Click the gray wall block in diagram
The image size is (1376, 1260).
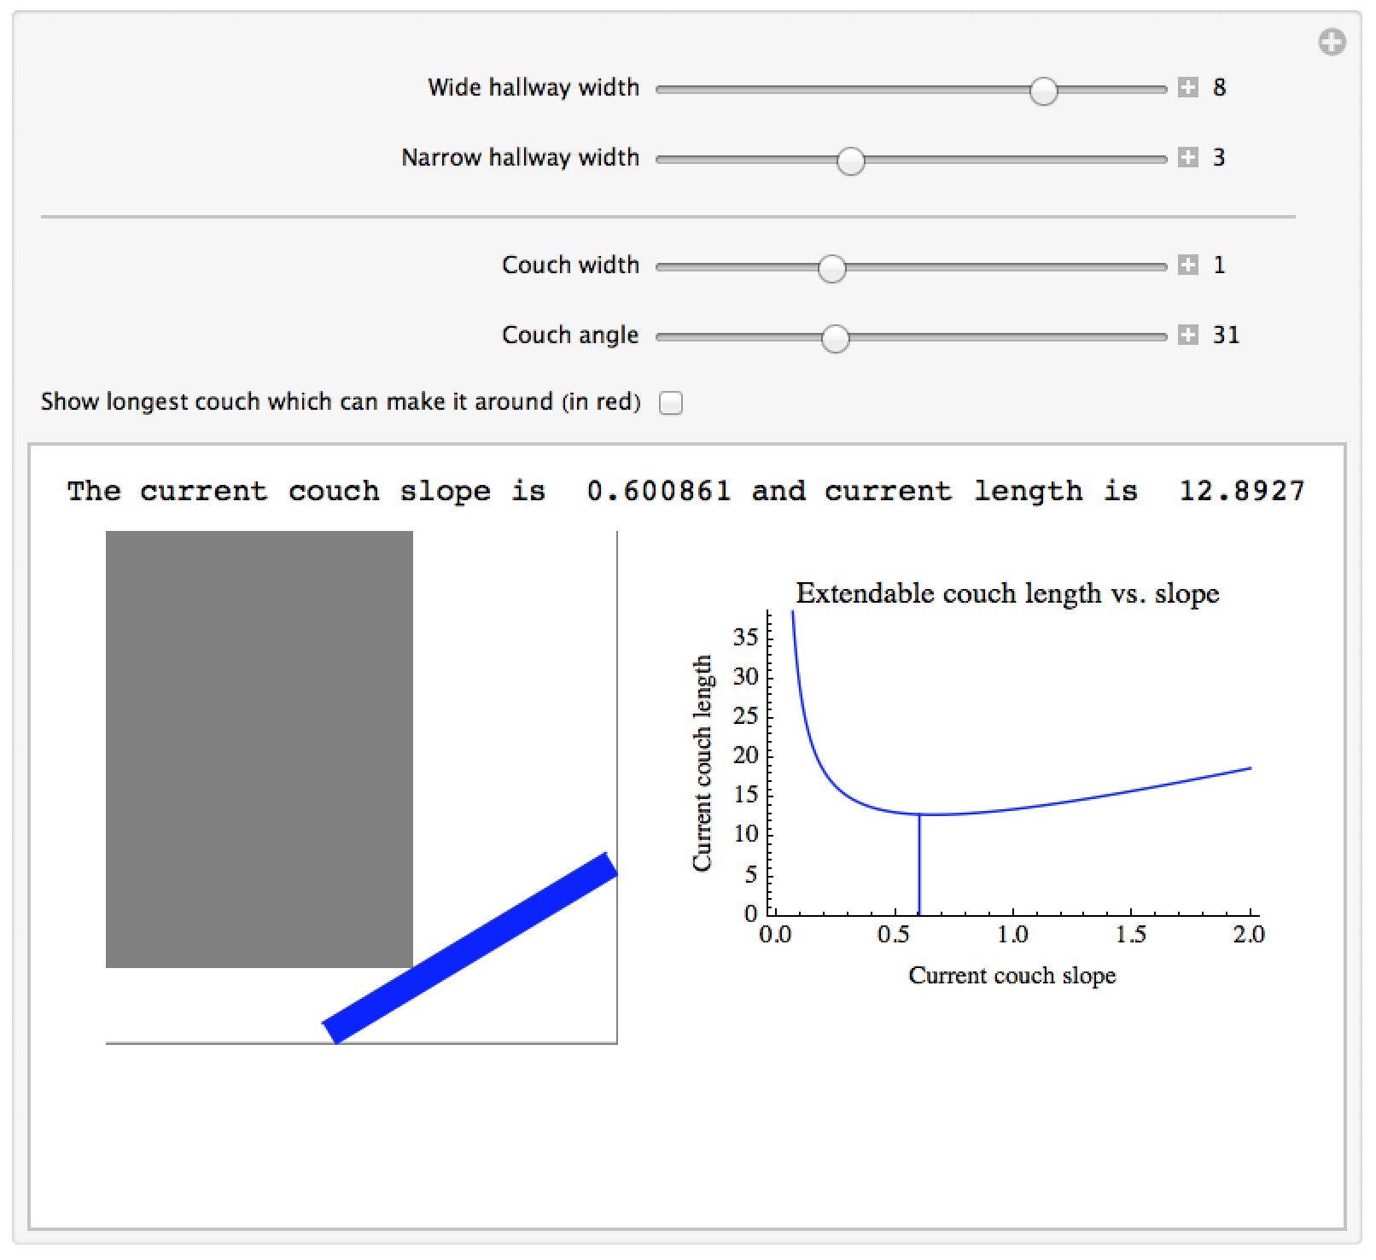click(x=259, y=750)
